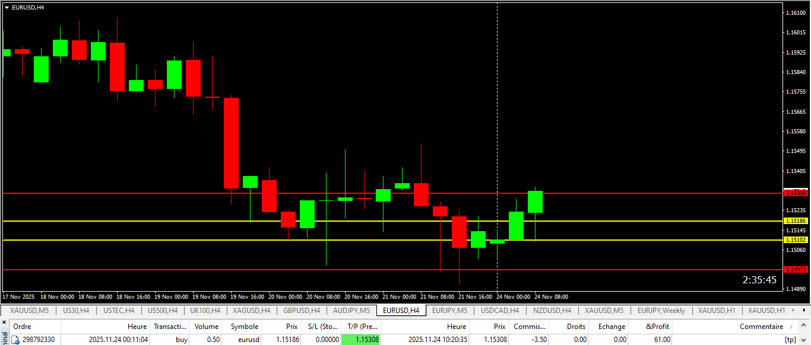Open the US500,H4 chart tab
The width and height of the screenshot is (811, 345).
[x=162, y=310]
